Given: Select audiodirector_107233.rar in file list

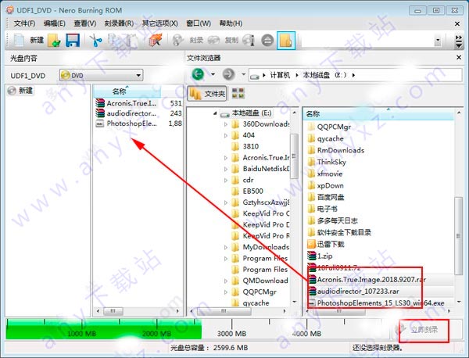Looking at the screenshot, I should (x=358, y=291).
